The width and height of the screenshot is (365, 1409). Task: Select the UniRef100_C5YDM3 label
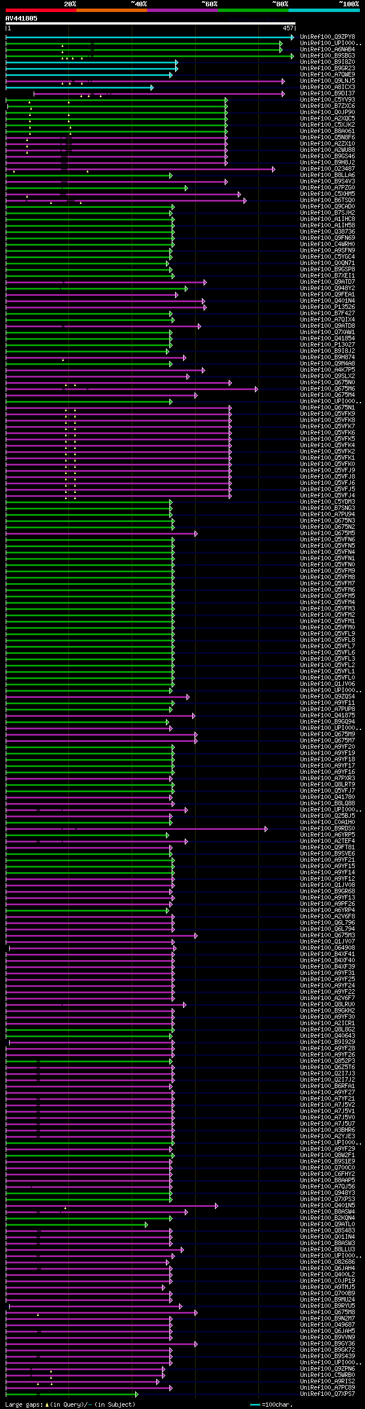(327, 502)
